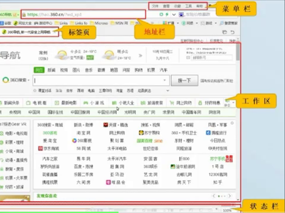Click the 唯品会 pink icon link
285x213 pixels.
pos(116,182)
